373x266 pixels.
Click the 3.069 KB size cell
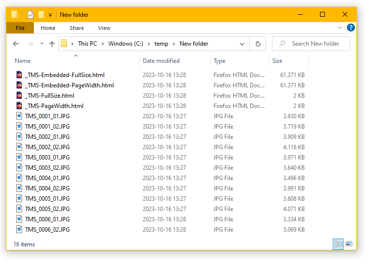click(x=294, y=230)
